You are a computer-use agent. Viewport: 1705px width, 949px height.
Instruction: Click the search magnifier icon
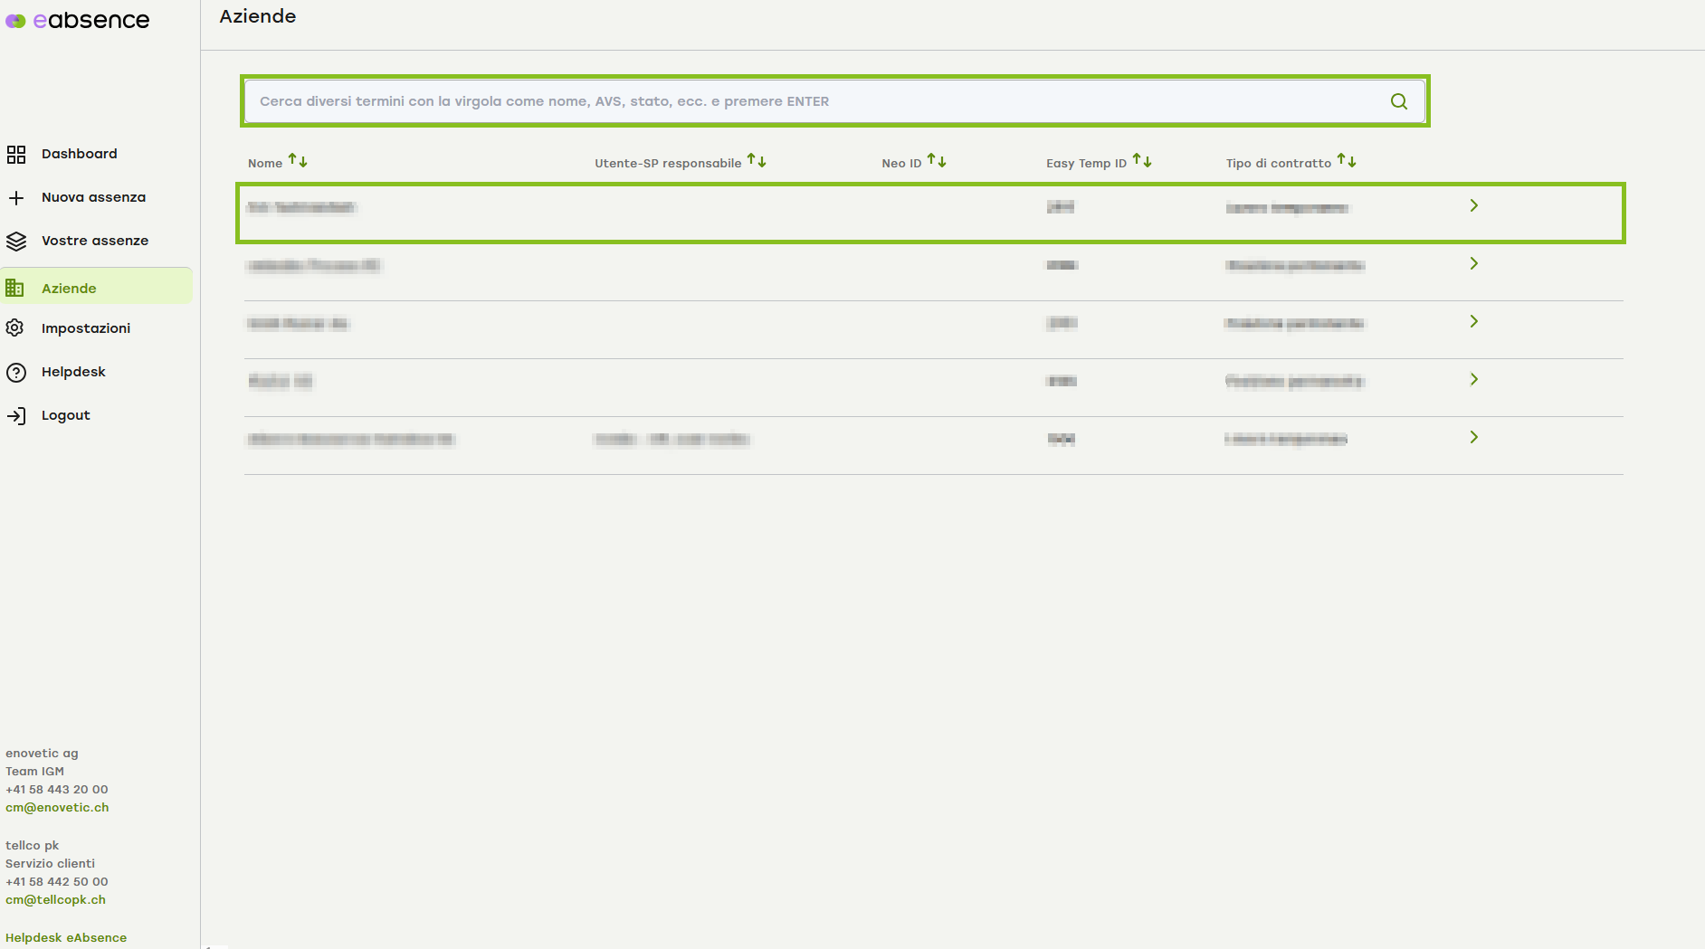pyautogui.click(x=1398, y=101)
